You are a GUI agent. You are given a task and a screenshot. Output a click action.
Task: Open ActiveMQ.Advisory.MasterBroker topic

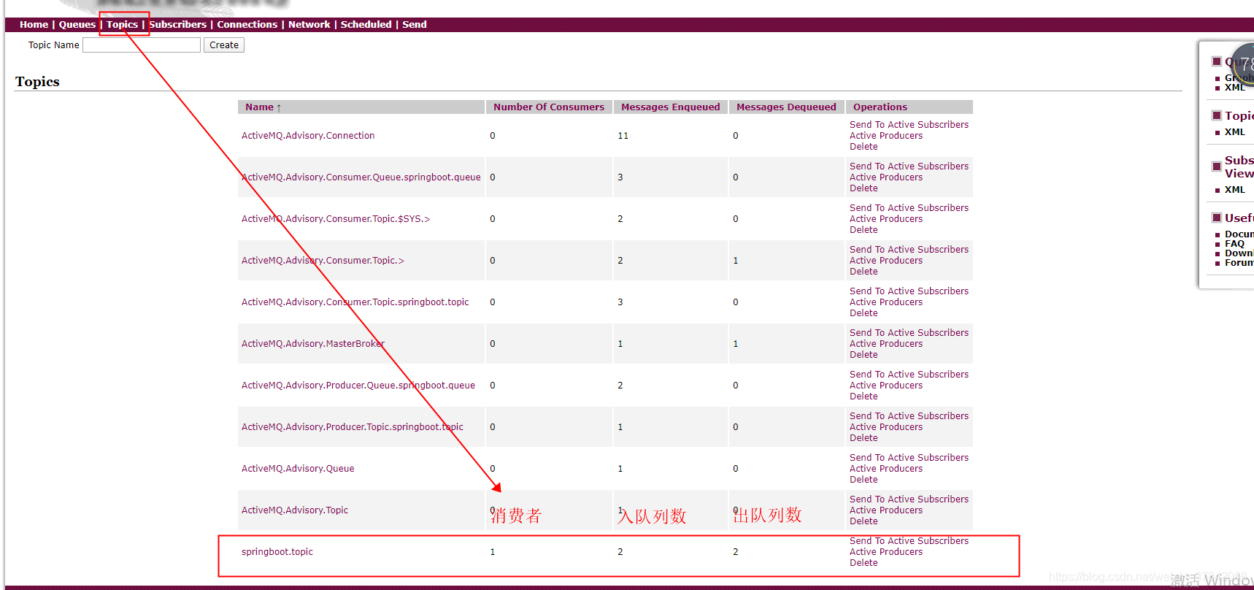[313, 344]
